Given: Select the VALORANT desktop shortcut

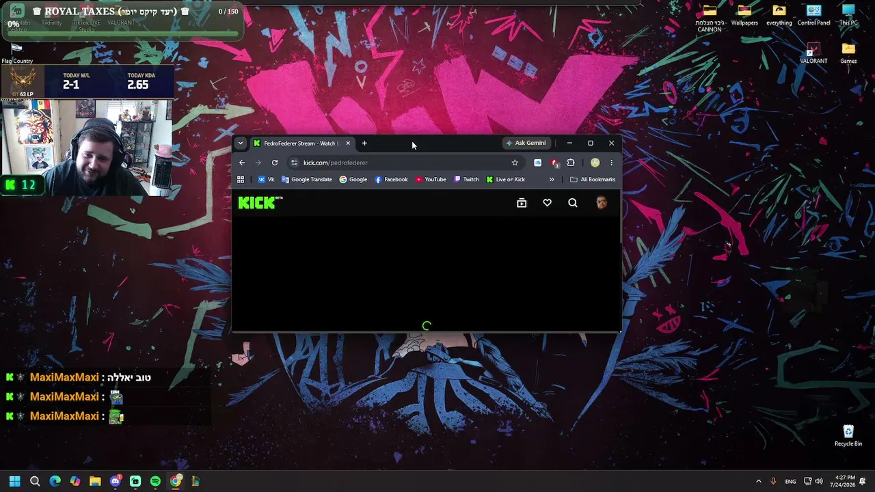Looking at the screenshot, I should coord(813,54).
